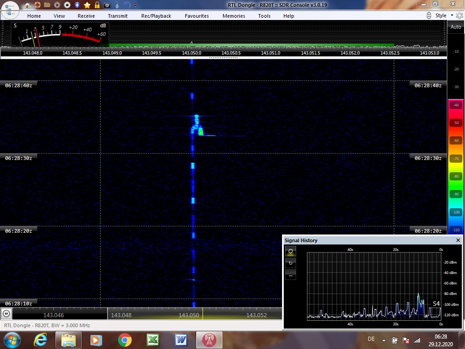Stop the radio with the stop icon
This screenshot has width=465, height=349.
tap(67, 5)
